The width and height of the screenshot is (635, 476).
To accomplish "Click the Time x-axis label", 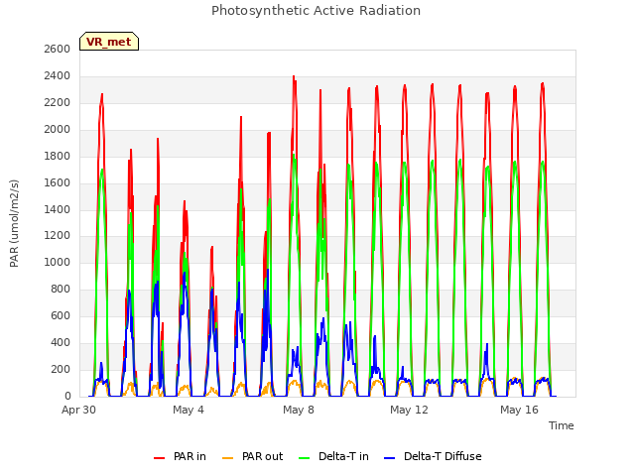I will 561,425.
